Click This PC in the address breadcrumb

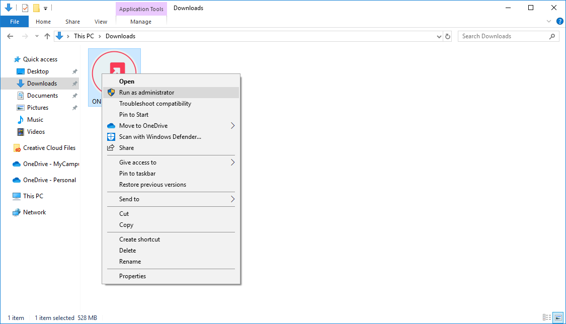pyautogui.click(x=84, y=36)
